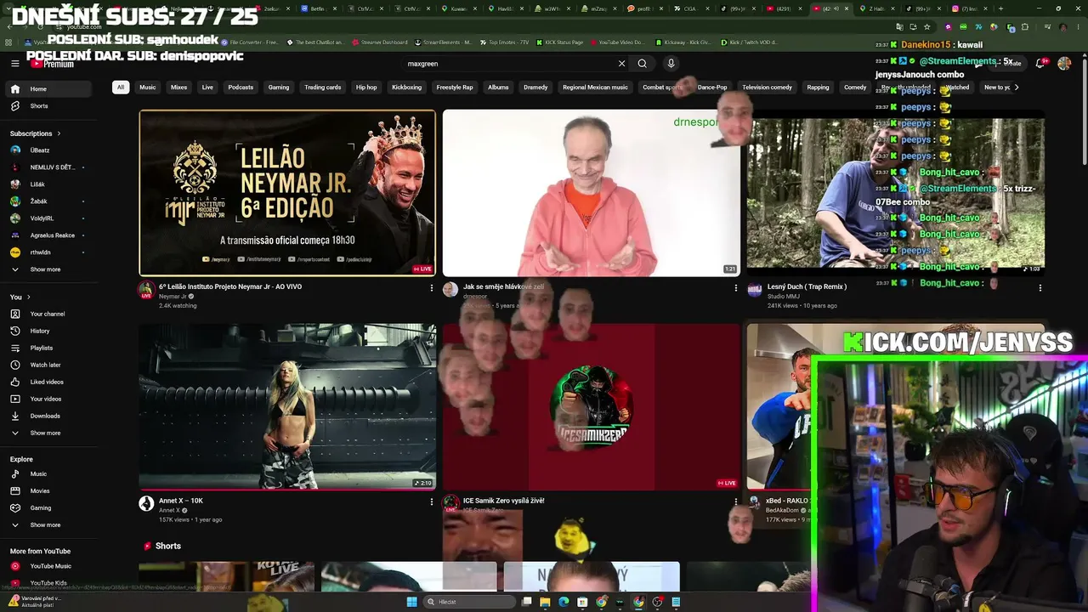Open the You section header arrow
This screenshot has width=1088, height=612.
coord(28,297)
